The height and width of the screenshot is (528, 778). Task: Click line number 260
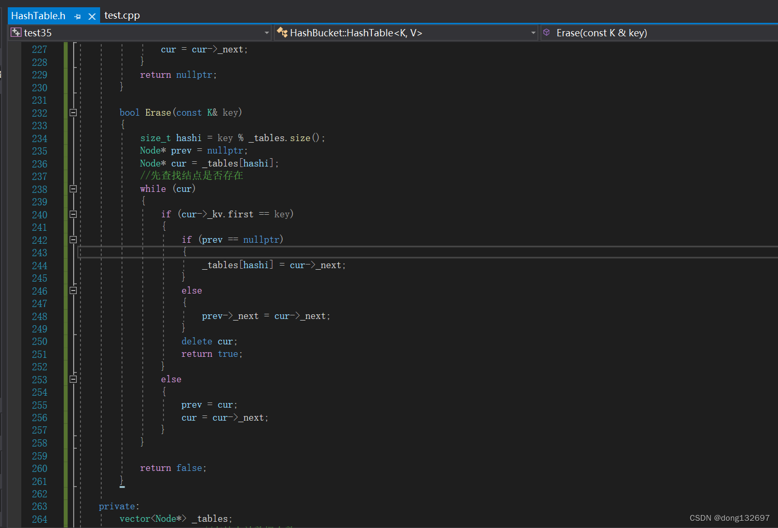click(x=39, y=468)
